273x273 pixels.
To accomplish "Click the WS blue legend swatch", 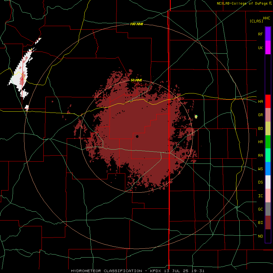I will point(268,169).
